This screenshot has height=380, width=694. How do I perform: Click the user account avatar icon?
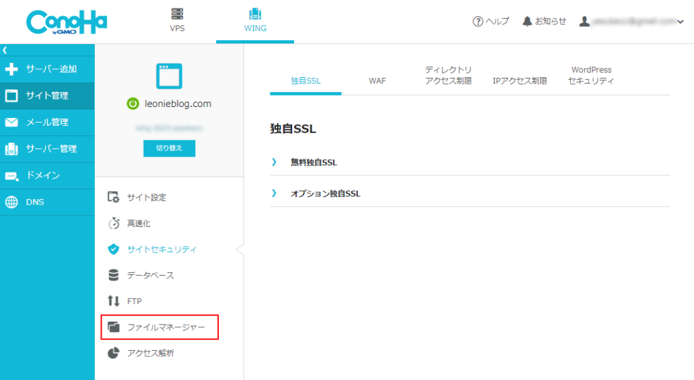click(584, 21)
